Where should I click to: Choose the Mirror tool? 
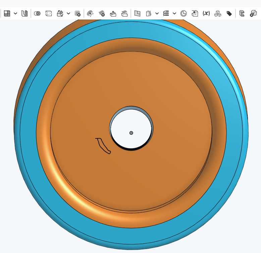point(24,13)
